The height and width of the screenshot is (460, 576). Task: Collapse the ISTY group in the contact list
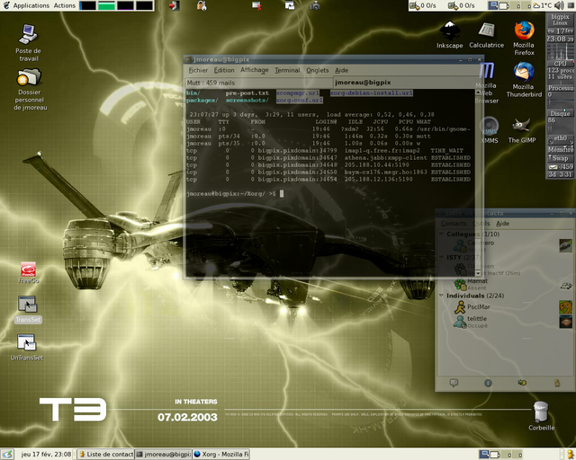[442, 257]
